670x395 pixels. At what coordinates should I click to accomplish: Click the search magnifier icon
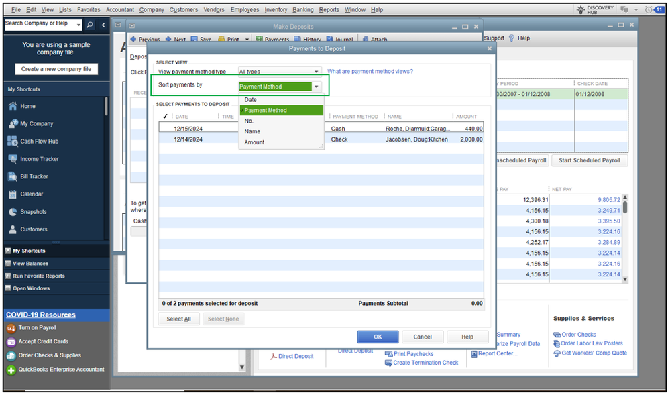pos(90,25)
